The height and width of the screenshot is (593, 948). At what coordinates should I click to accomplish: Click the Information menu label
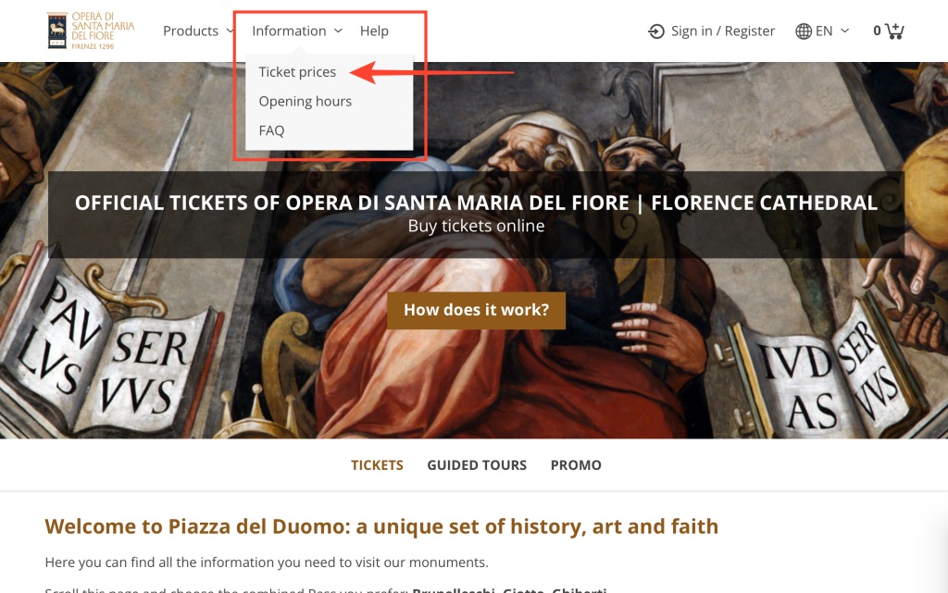[x=289, y=31]
